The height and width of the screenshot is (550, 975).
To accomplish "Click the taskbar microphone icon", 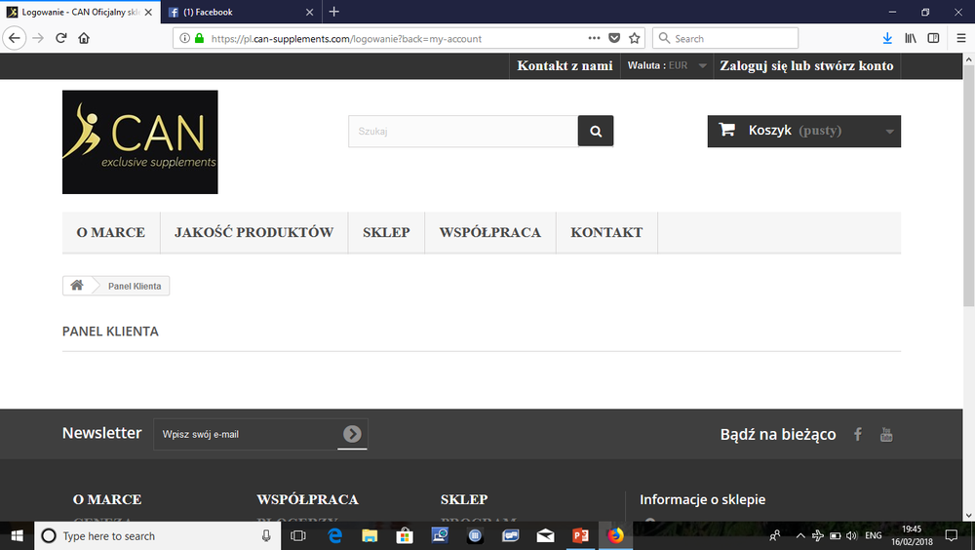I will (x=266, y=535).
